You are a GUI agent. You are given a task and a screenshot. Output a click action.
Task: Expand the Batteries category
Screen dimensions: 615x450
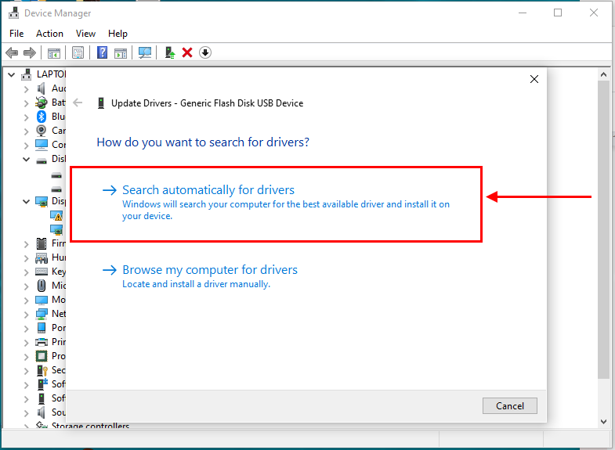(x=27, y=103)
